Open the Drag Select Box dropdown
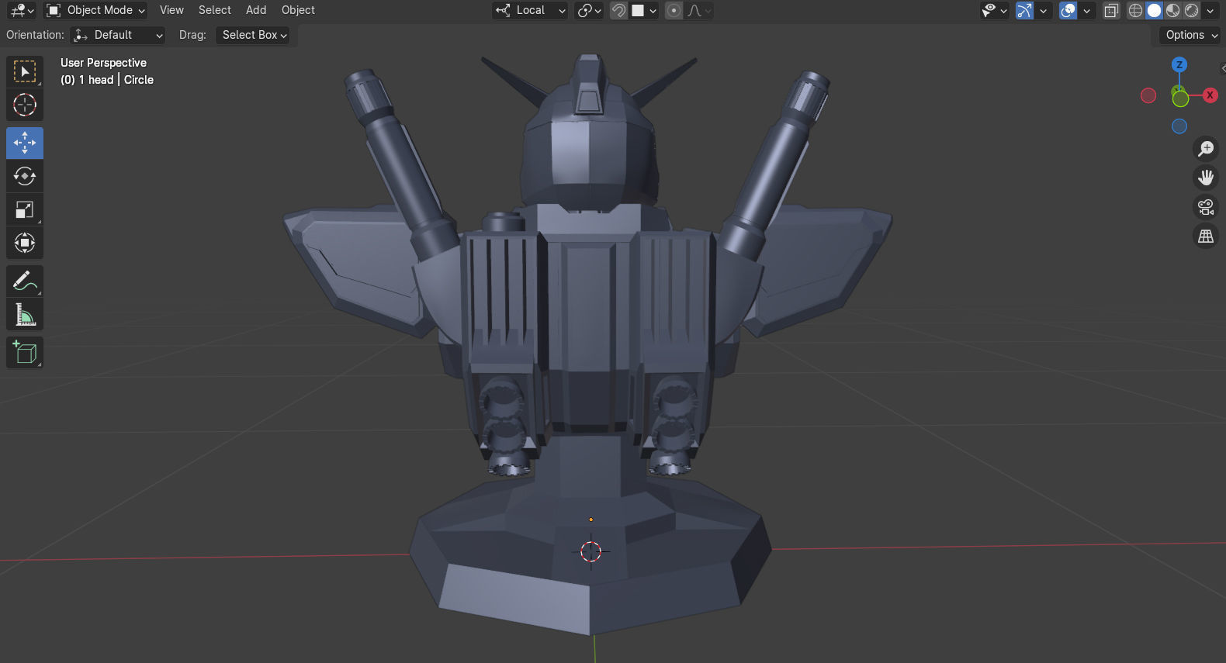Image resolution: width=1226 pixels, height=663 pixels. [x=253, y=35]
